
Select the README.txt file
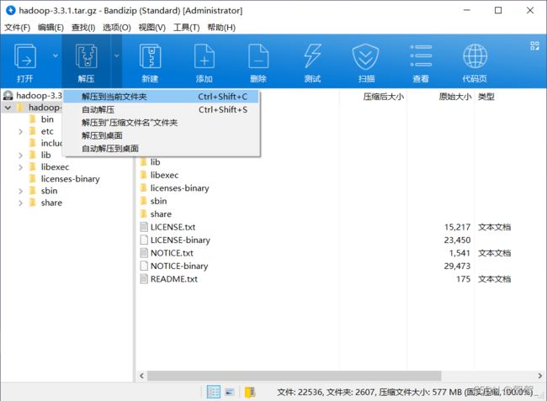[x=169, y=279]
